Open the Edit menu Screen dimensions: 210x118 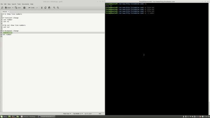5,4
